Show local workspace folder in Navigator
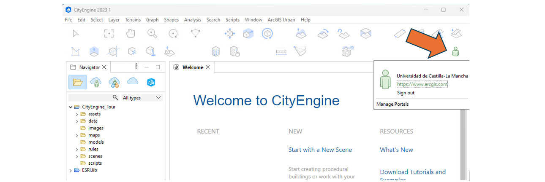This screenshot has width=545, height=182. click(x=78, y=82)
